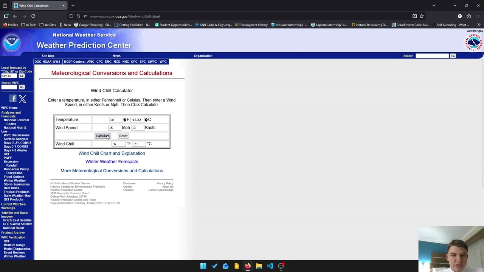
Task: Click the Mph wind speed field
Action: [x=115, y=128]
